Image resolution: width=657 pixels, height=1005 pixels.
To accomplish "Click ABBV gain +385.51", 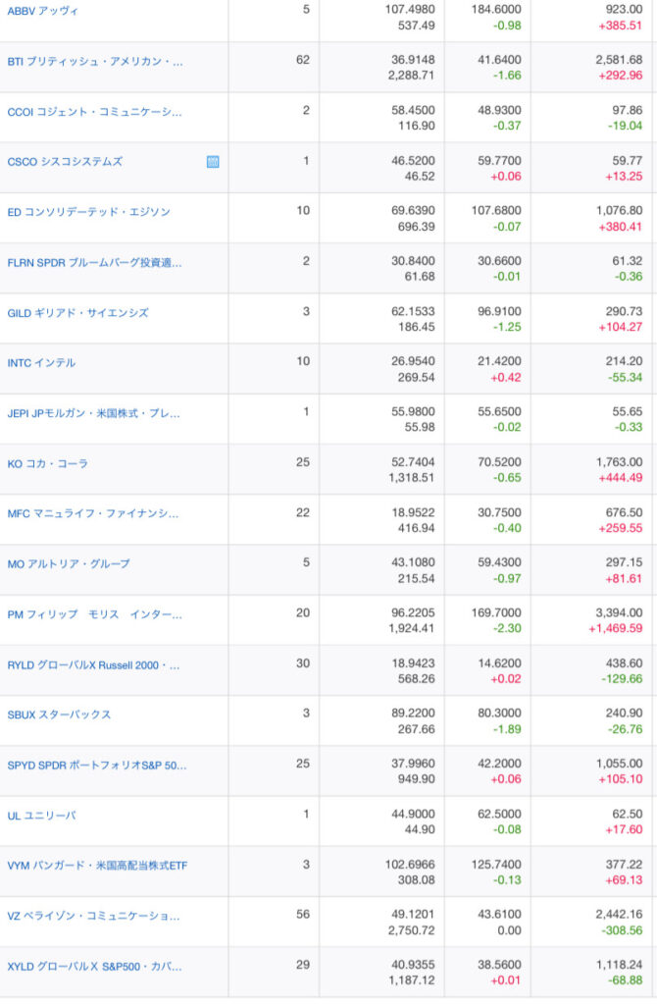I will point(620,26).
